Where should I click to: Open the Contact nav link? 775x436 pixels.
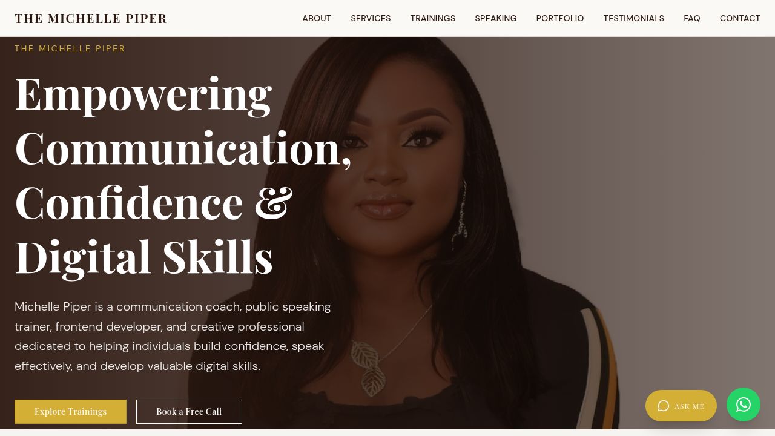pos(740,18)
